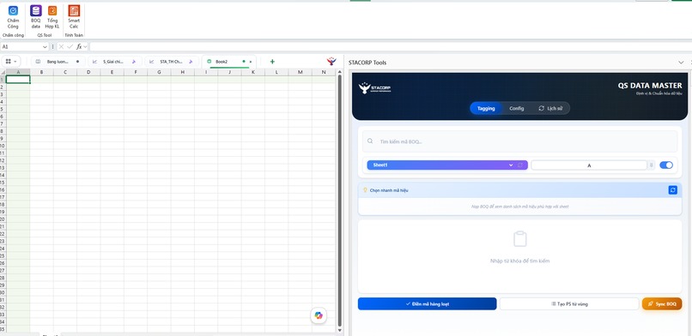The width and height of the screenshot is (692, 336).
Task: Click the formula bar cancel X icon
Action: [61, 46]
